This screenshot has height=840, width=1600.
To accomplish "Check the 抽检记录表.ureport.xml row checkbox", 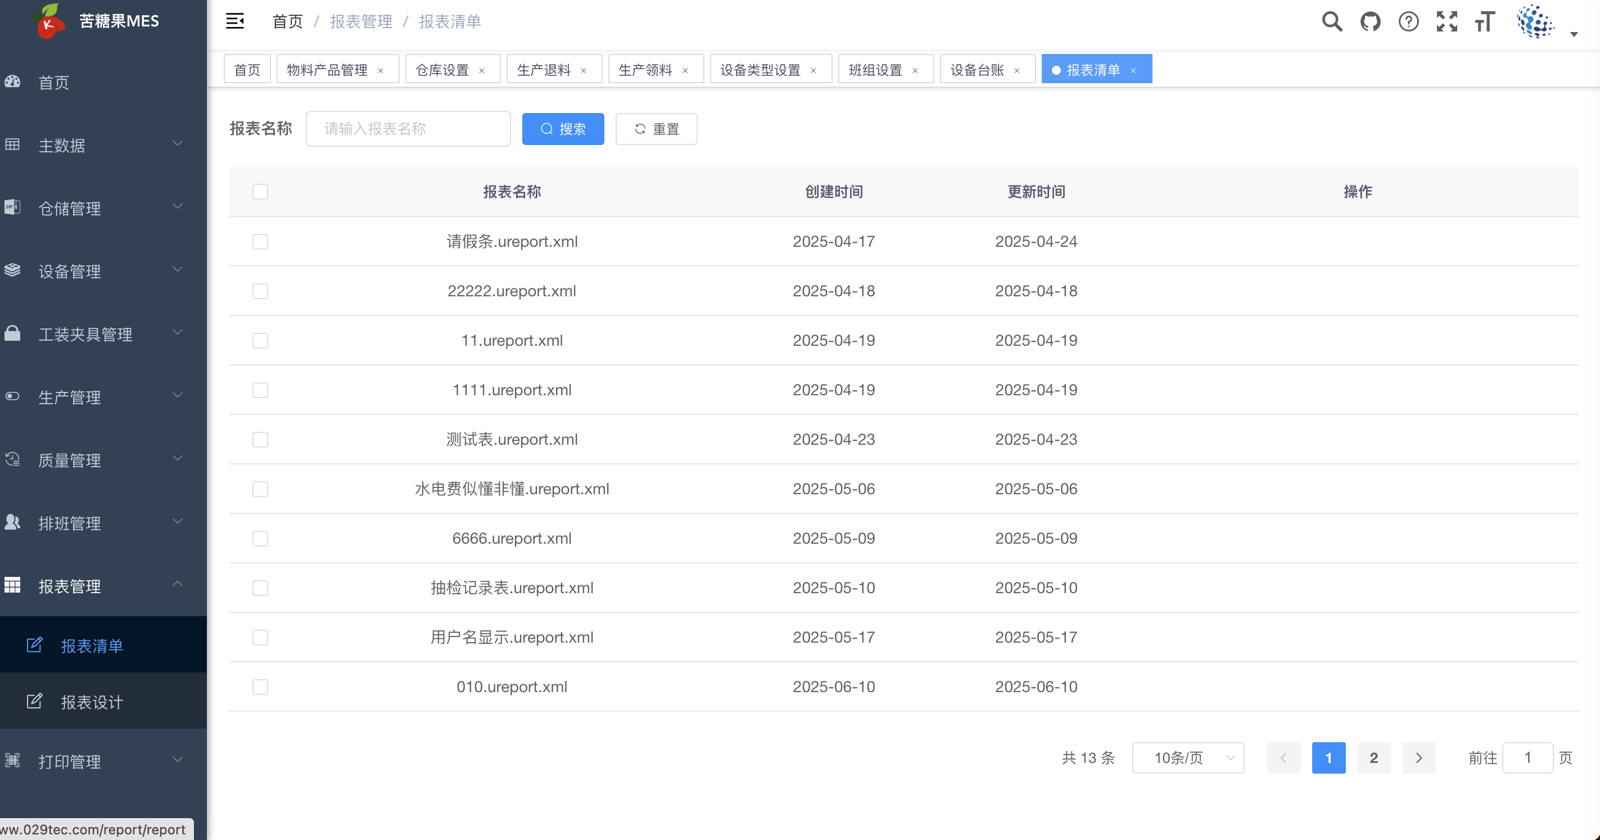I will 260,588.
